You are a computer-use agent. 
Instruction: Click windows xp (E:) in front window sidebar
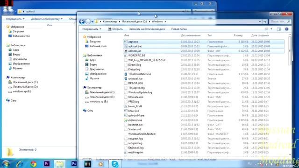(99, 102)
